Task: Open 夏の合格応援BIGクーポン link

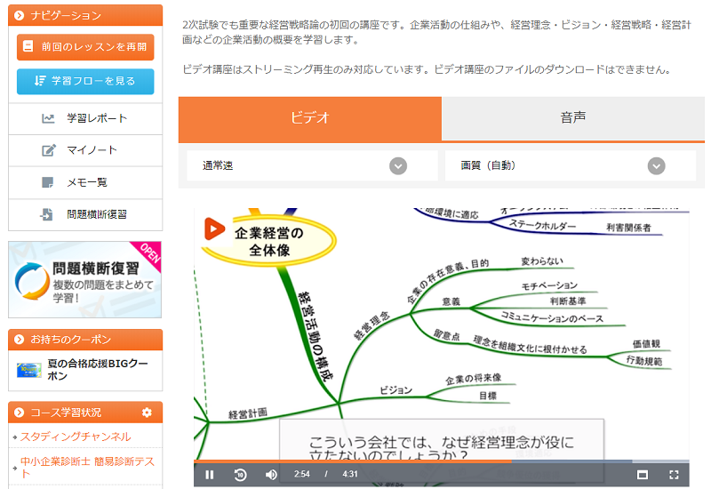Action: point(98,370)
